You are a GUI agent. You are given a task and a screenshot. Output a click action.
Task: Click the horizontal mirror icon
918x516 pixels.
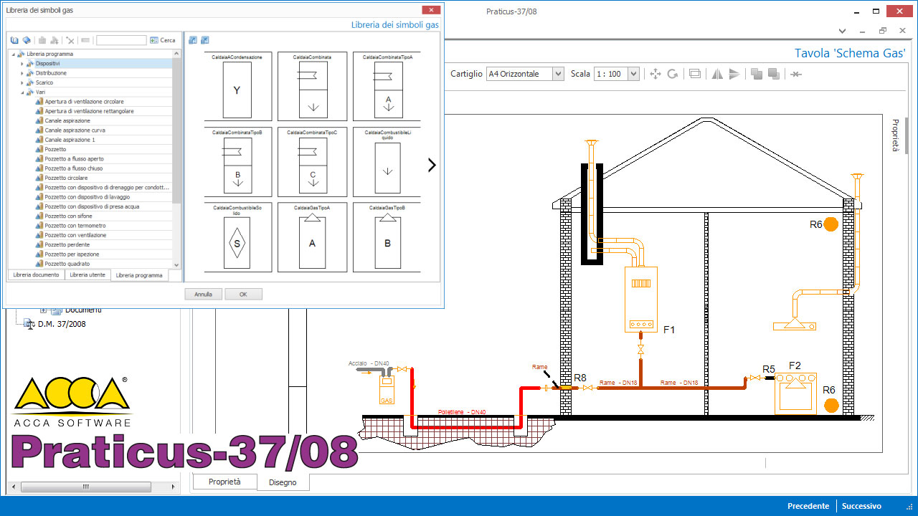[x=717, y=74]
